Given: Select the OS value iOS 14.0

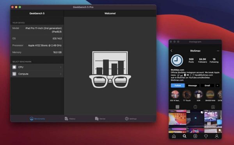Looking at the screenshot, I should click(x=57, y=38).
